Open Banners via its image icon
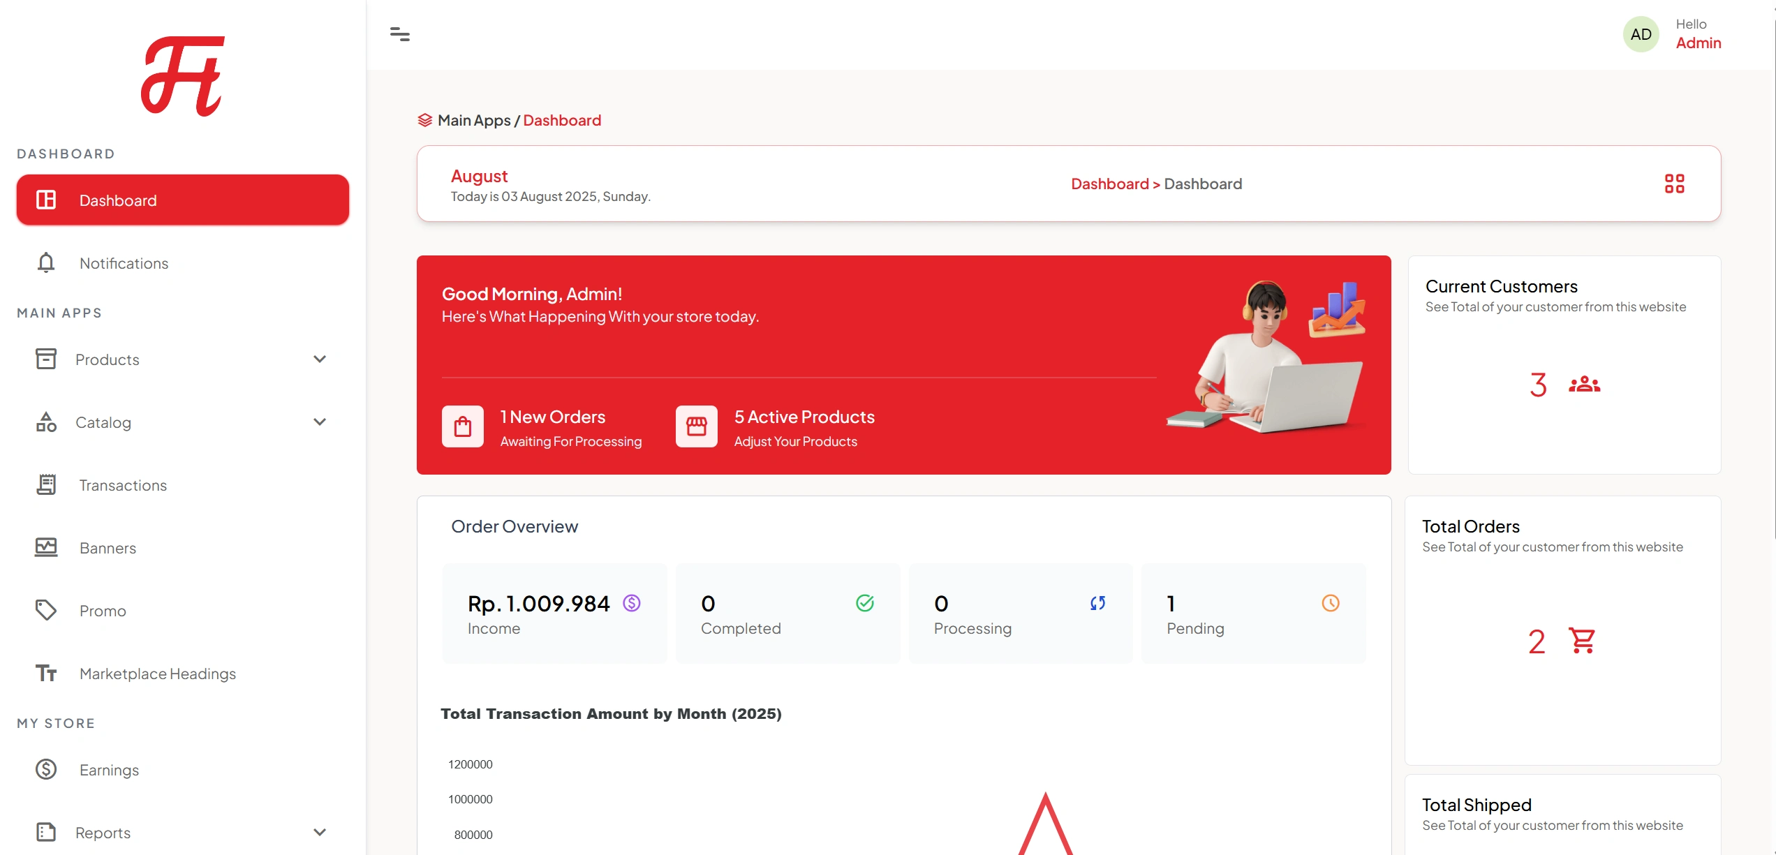 45,547
